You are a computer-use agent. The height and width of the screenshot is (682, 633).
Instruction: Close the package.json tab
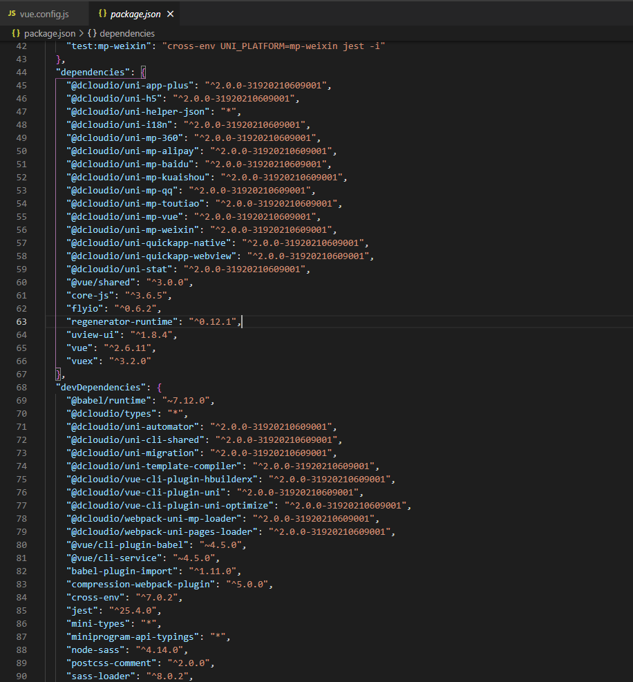coord(171,14)
